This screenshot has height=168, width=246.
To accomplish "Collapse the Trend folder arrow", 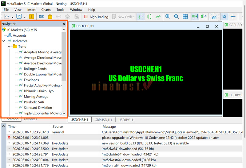I will (x=9, y=46).
